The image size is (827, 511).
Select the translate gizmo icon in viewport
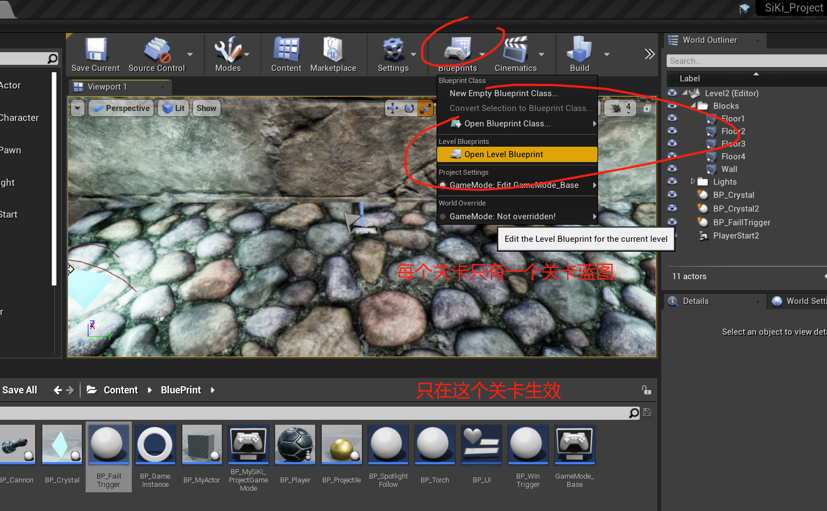pos(393,108)
